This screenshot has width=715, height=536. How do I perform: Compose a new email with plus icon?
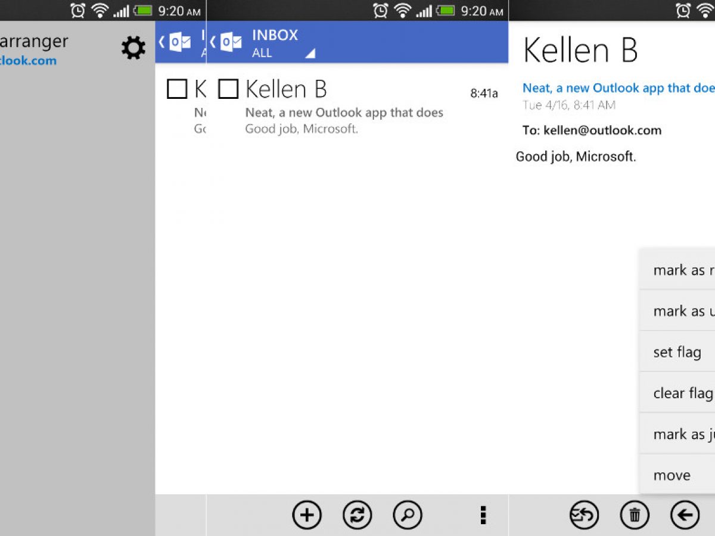click(307, 515)
